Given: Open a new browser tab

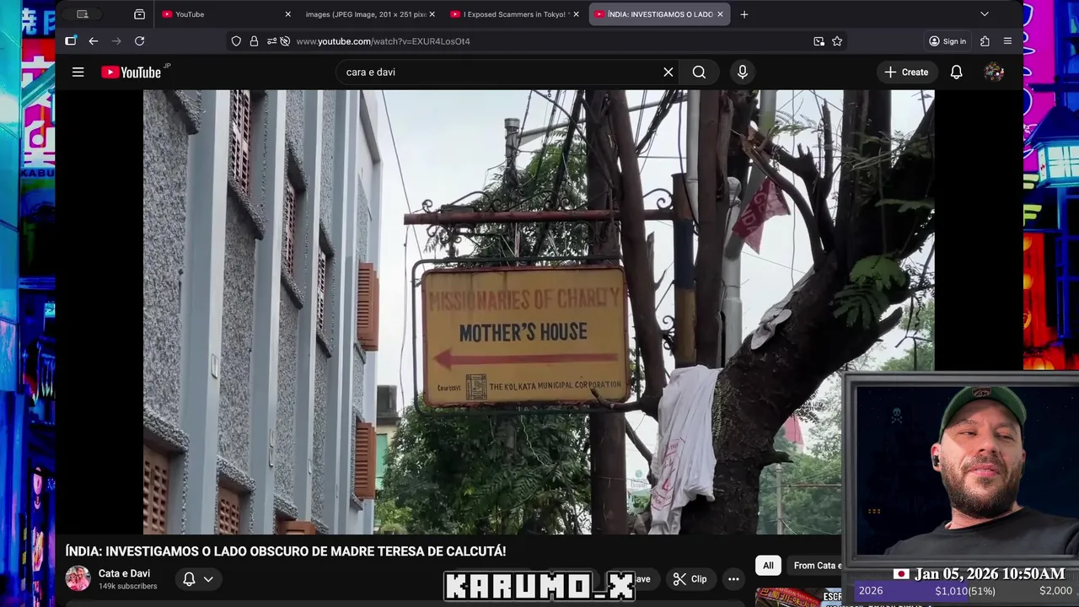Looking at the screenshot, I should (x=743, y=14).
